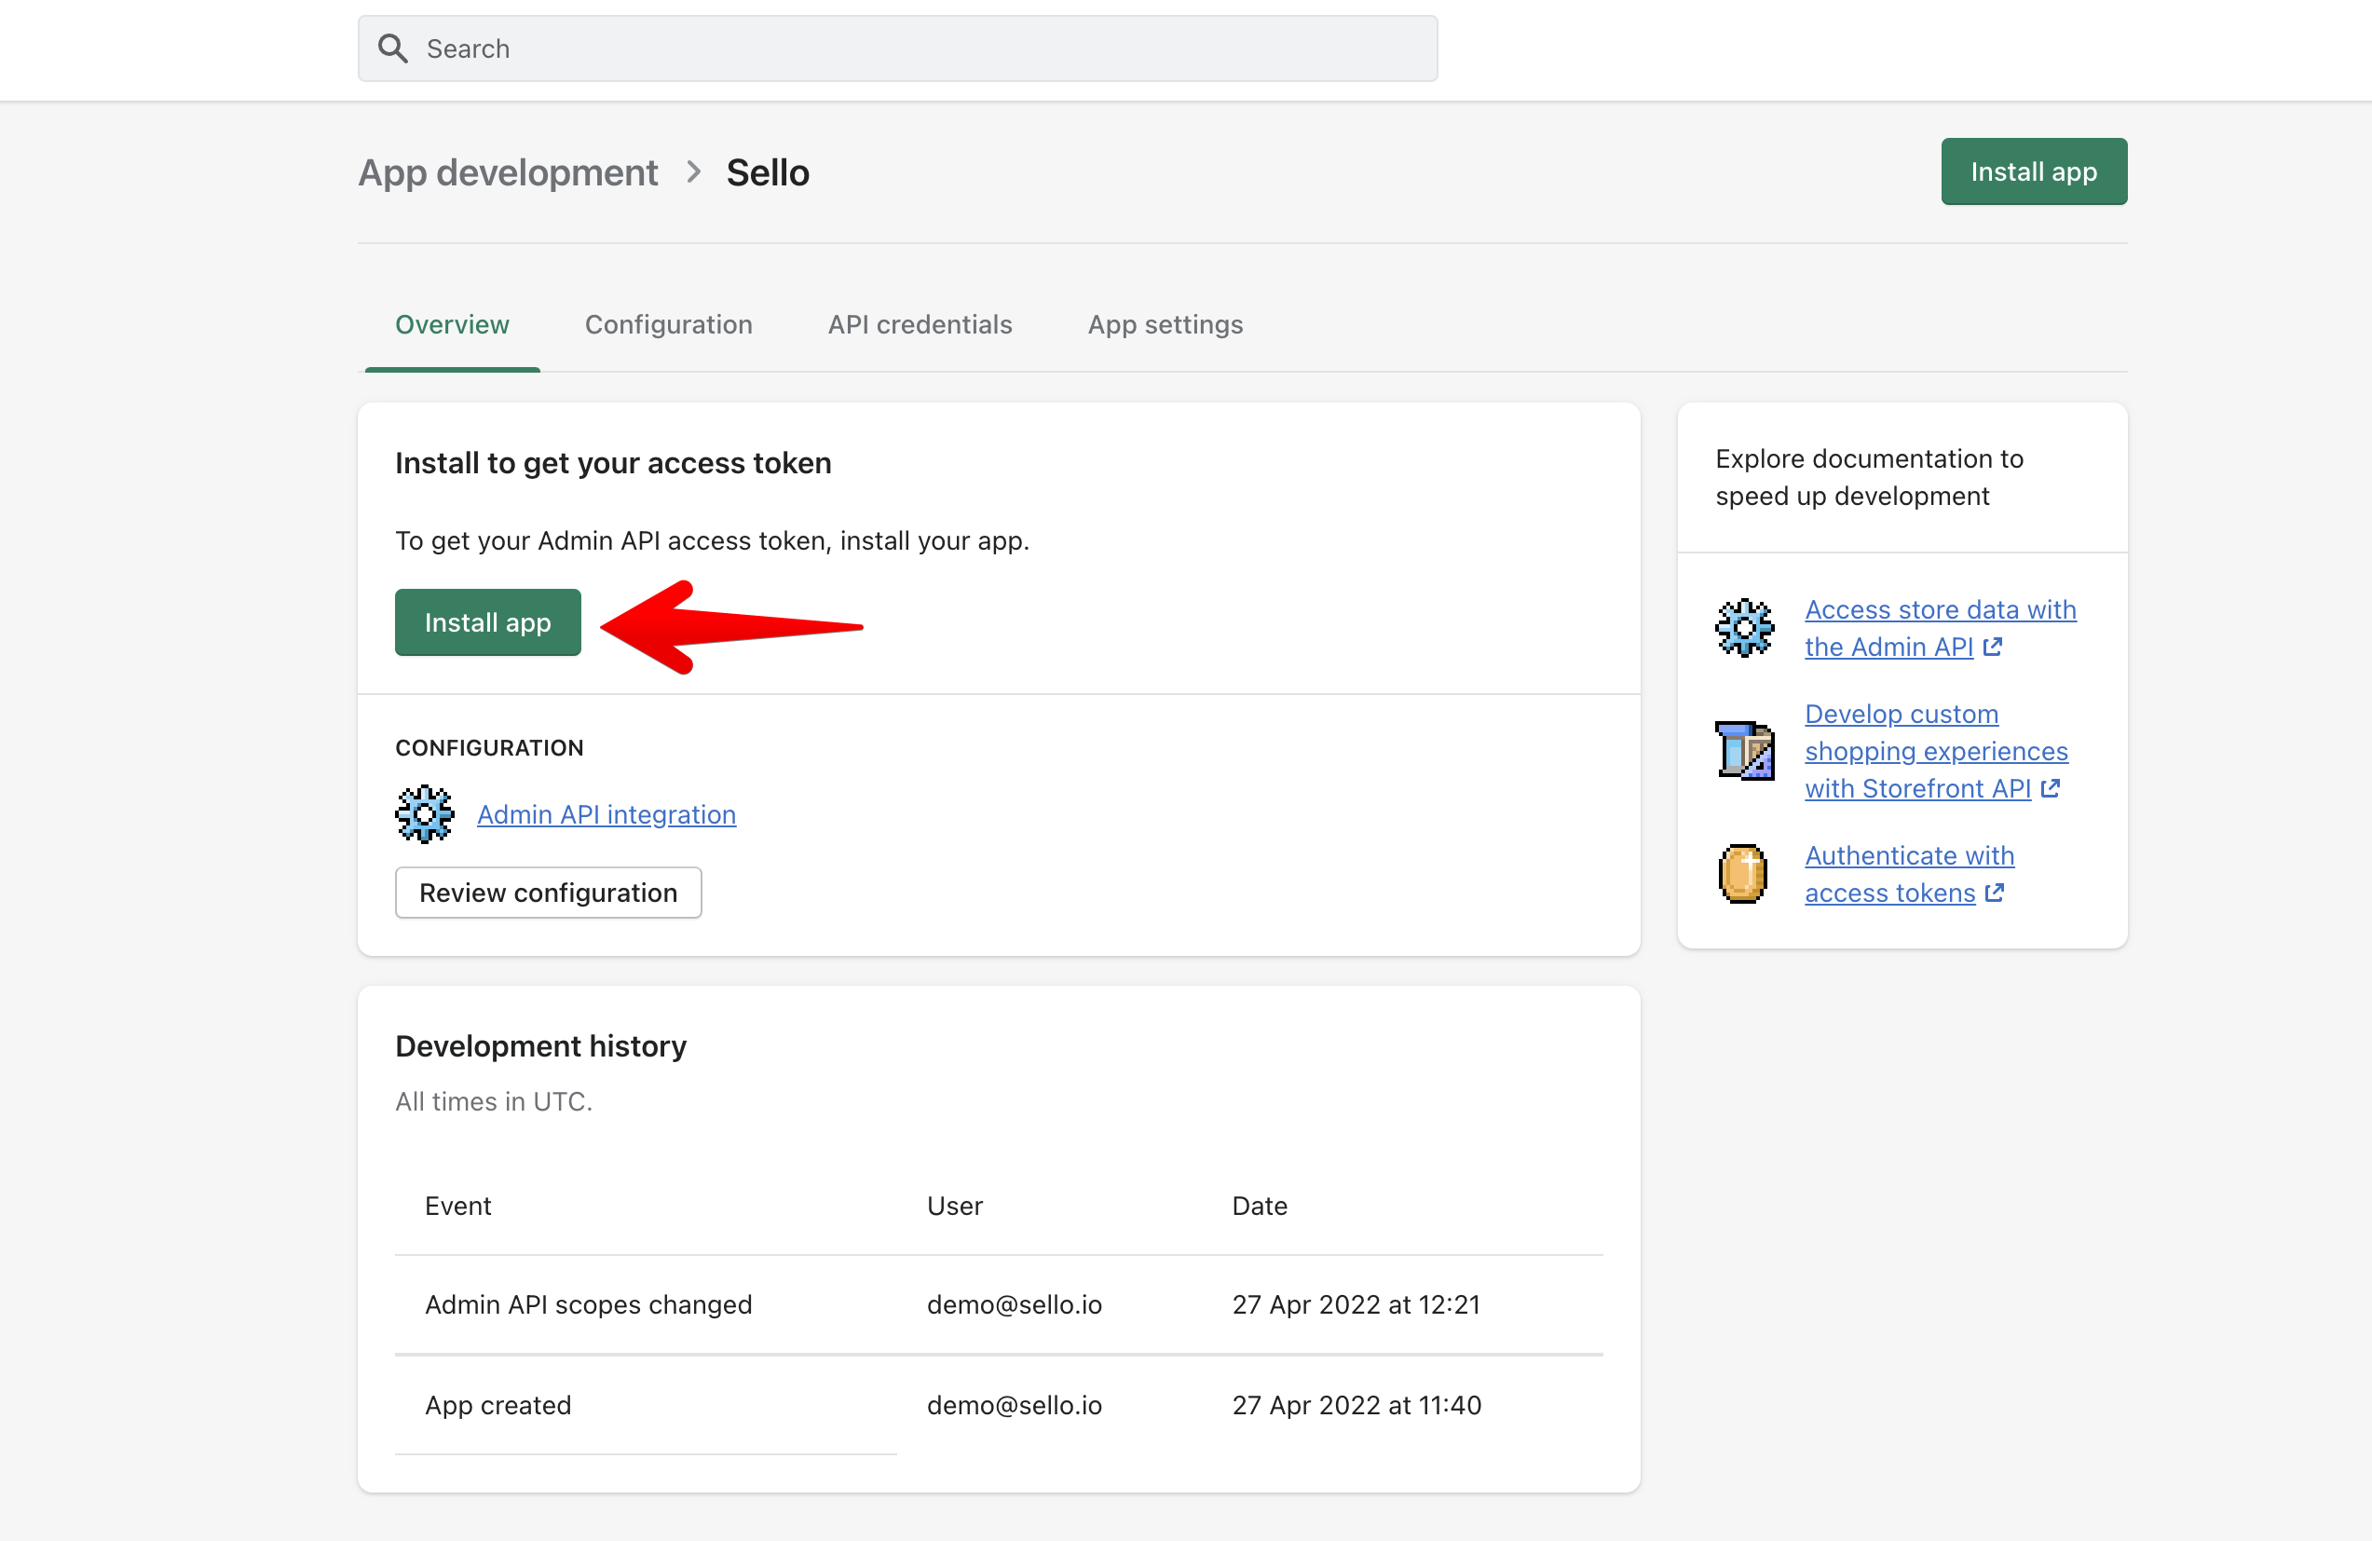Click the search magnifier icon
The height and width of the screenshot is (1541, 2372).
[392, 48]
